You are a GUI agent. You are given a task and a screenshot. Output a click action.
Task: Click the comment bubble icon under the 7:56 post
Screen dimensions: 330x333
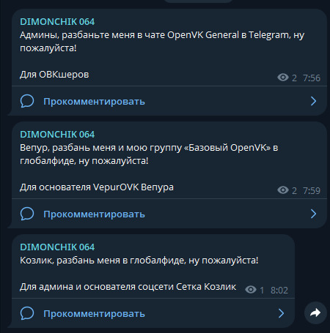click(27, 101)
